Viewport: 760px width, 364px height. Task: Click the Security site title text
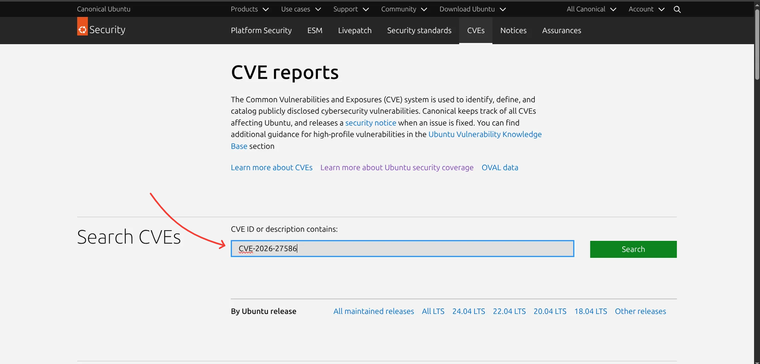pyautogui.click(x=107, y=29)
